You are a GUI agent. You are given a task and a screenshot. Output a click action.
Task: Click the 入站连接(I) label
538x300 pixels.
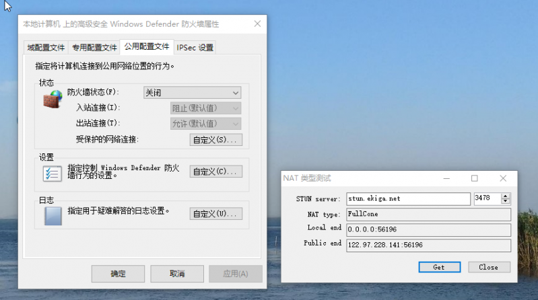[98, 108]
